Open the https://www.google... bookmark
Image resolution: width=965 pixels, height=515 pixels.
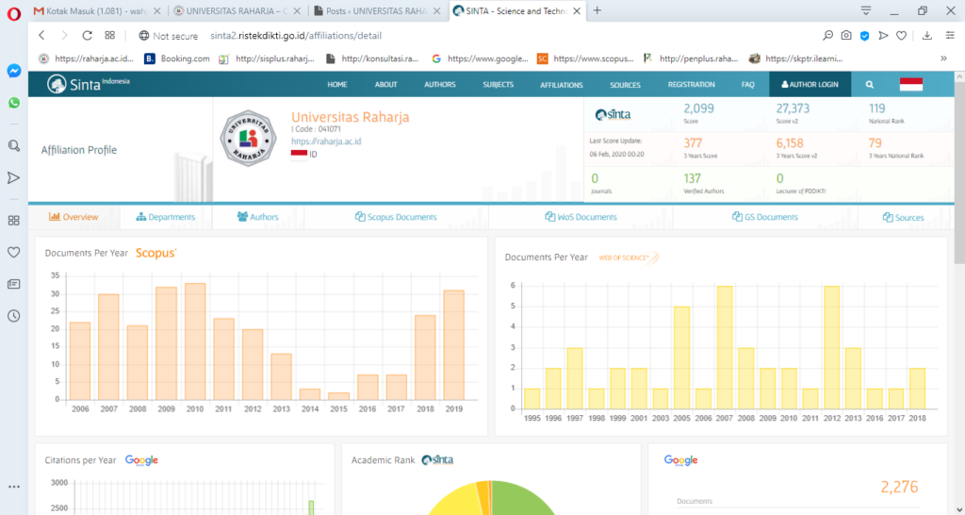[x=480, y=58]
